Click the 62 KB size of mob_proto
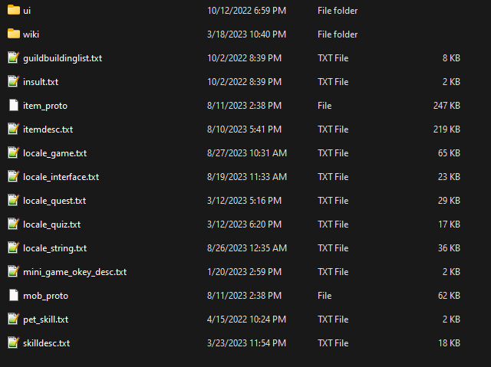 [x=448, y=296]
